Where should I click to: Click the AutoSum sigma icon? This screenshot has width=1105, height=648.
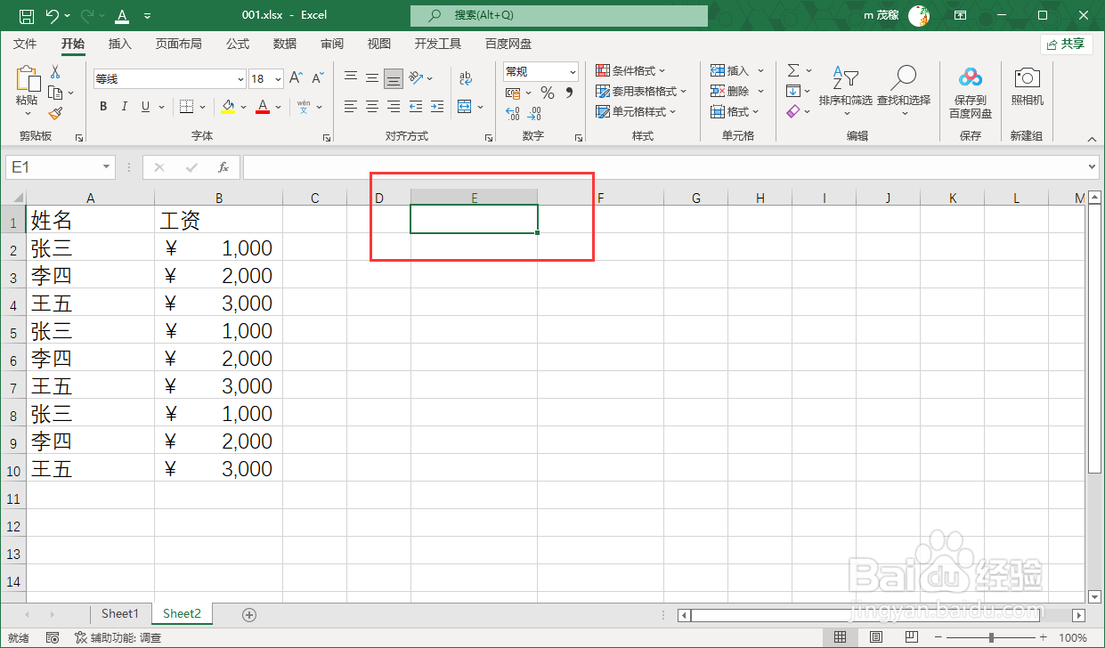point(793,70)
